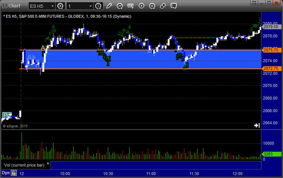Open the GET tools menu
Viewport: 283px width, 178px height.
(131, 6)
